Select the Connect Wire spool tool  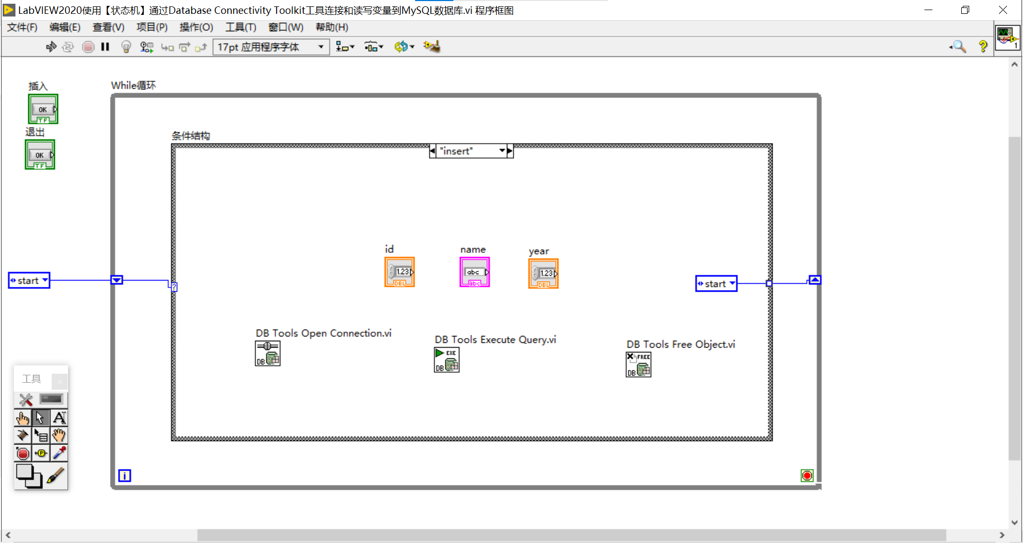[x=22, y=435]
